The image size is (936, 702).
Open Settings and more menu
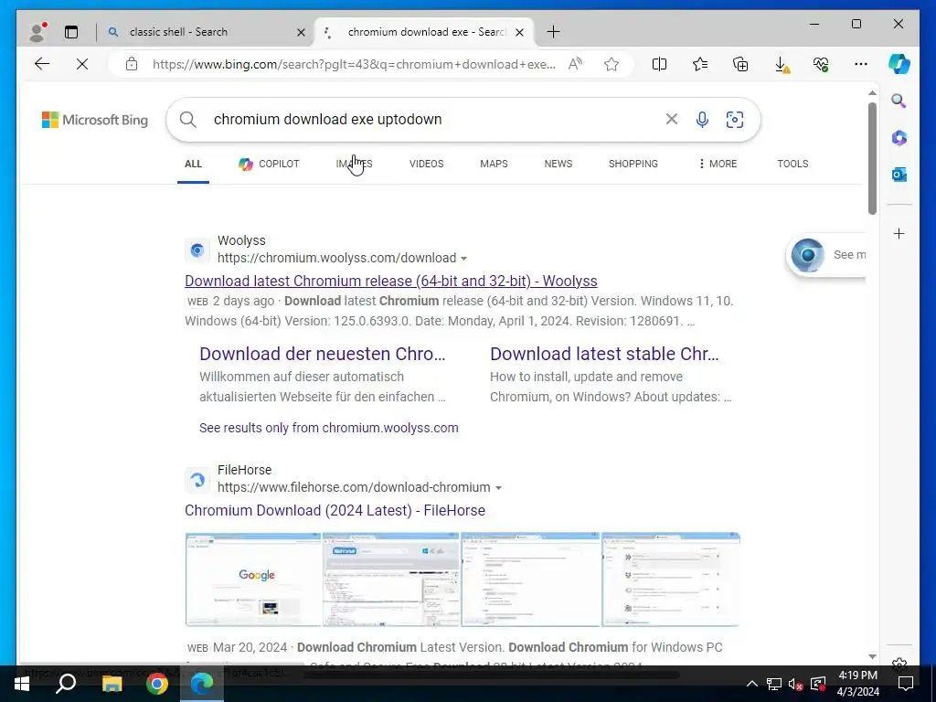coord(861,64)
